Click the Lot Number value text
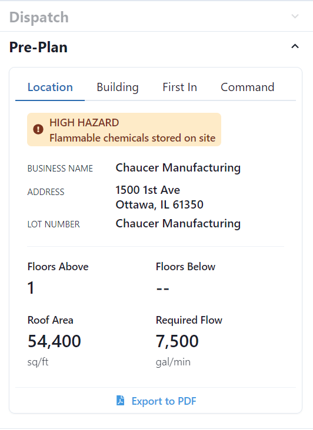This screenshot has width=313, height=430. tap(178, 223)
